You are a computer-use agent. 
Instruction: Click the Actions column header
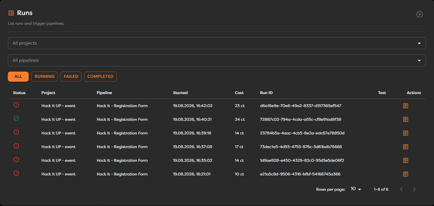(x=414, y=93)
